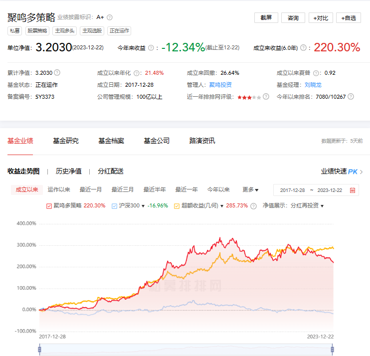This screenshot has width=370, height=356.
Task: Click help icon beside 成立以来年化
Action: [137, 73]
